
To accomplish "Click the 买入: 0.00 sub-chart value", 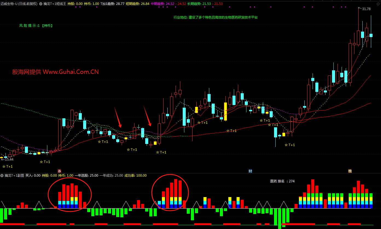I will (x=33, y=176).
